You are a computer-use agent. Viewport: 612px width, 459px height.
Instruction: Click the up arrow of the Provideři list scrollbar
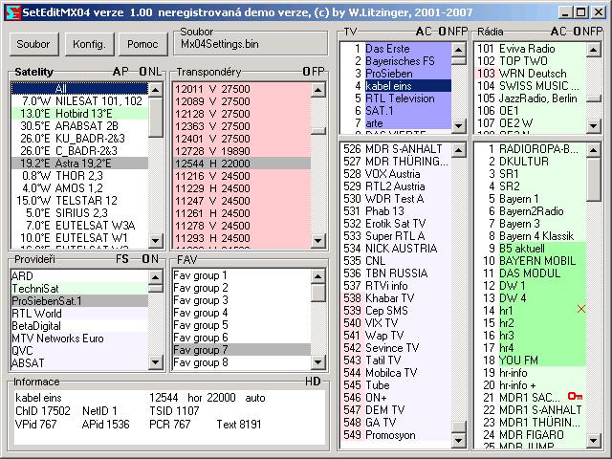tap(155, 276)
